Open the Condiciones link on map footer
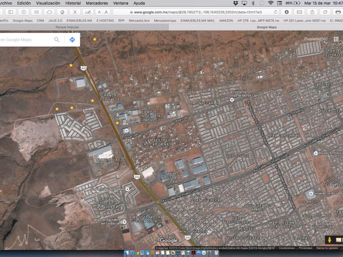343x257 pixels. point(286,248)
